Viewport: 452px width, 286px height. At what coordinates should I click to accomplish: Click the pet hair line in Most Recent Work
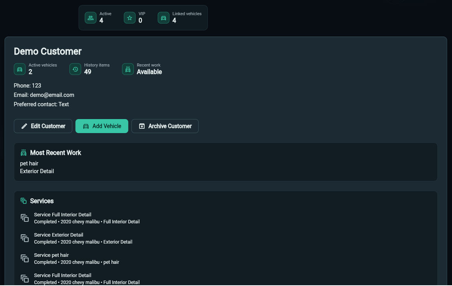(x=29, y=163)
